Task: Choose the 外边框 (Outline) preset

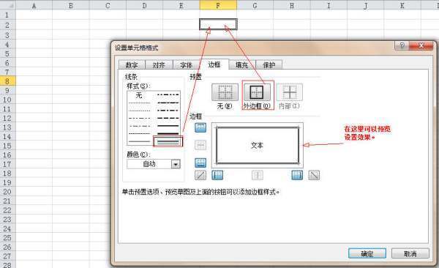Action: click(x=257, y=92)
